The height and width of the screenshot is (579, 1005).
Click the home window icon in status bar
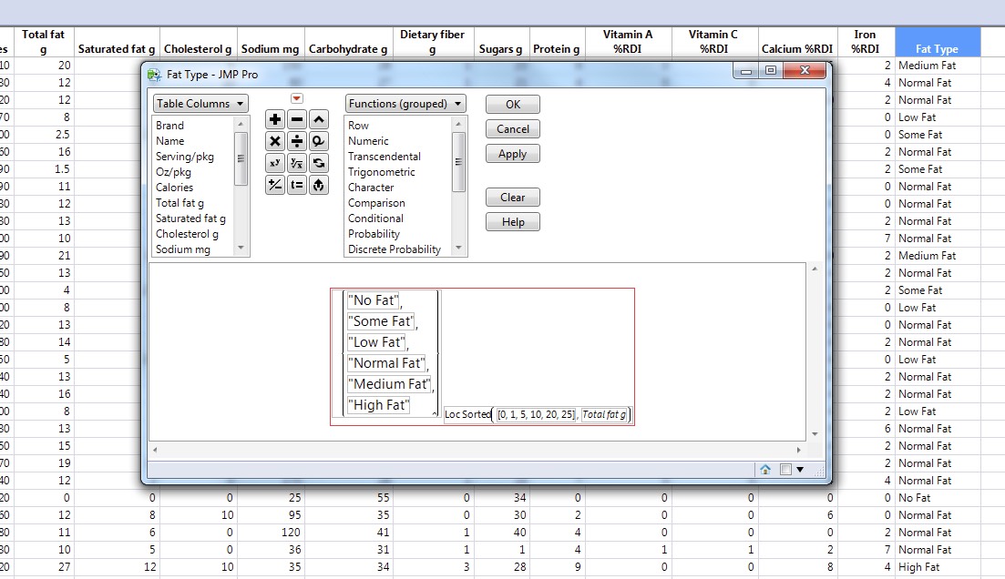tap(765, 470)
